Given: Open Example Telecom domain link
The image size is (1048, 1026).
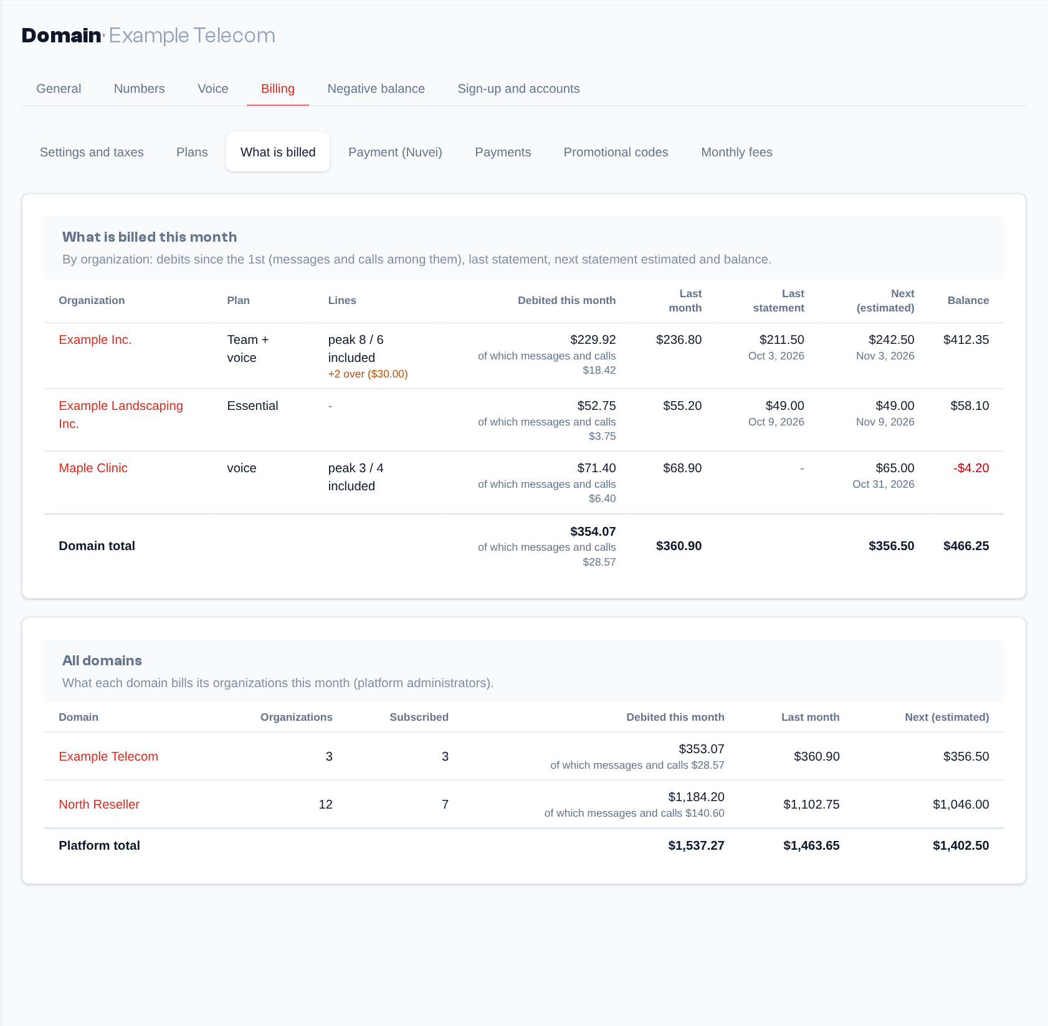Looking at the screenshot, I should 108,756.
